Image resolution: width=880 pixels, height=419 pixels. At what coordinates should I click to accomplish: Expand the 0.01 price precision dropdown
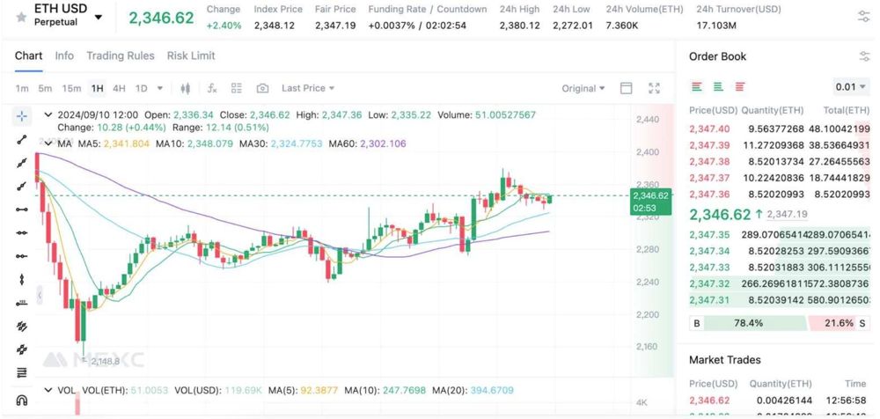click(x=850, y=86)
